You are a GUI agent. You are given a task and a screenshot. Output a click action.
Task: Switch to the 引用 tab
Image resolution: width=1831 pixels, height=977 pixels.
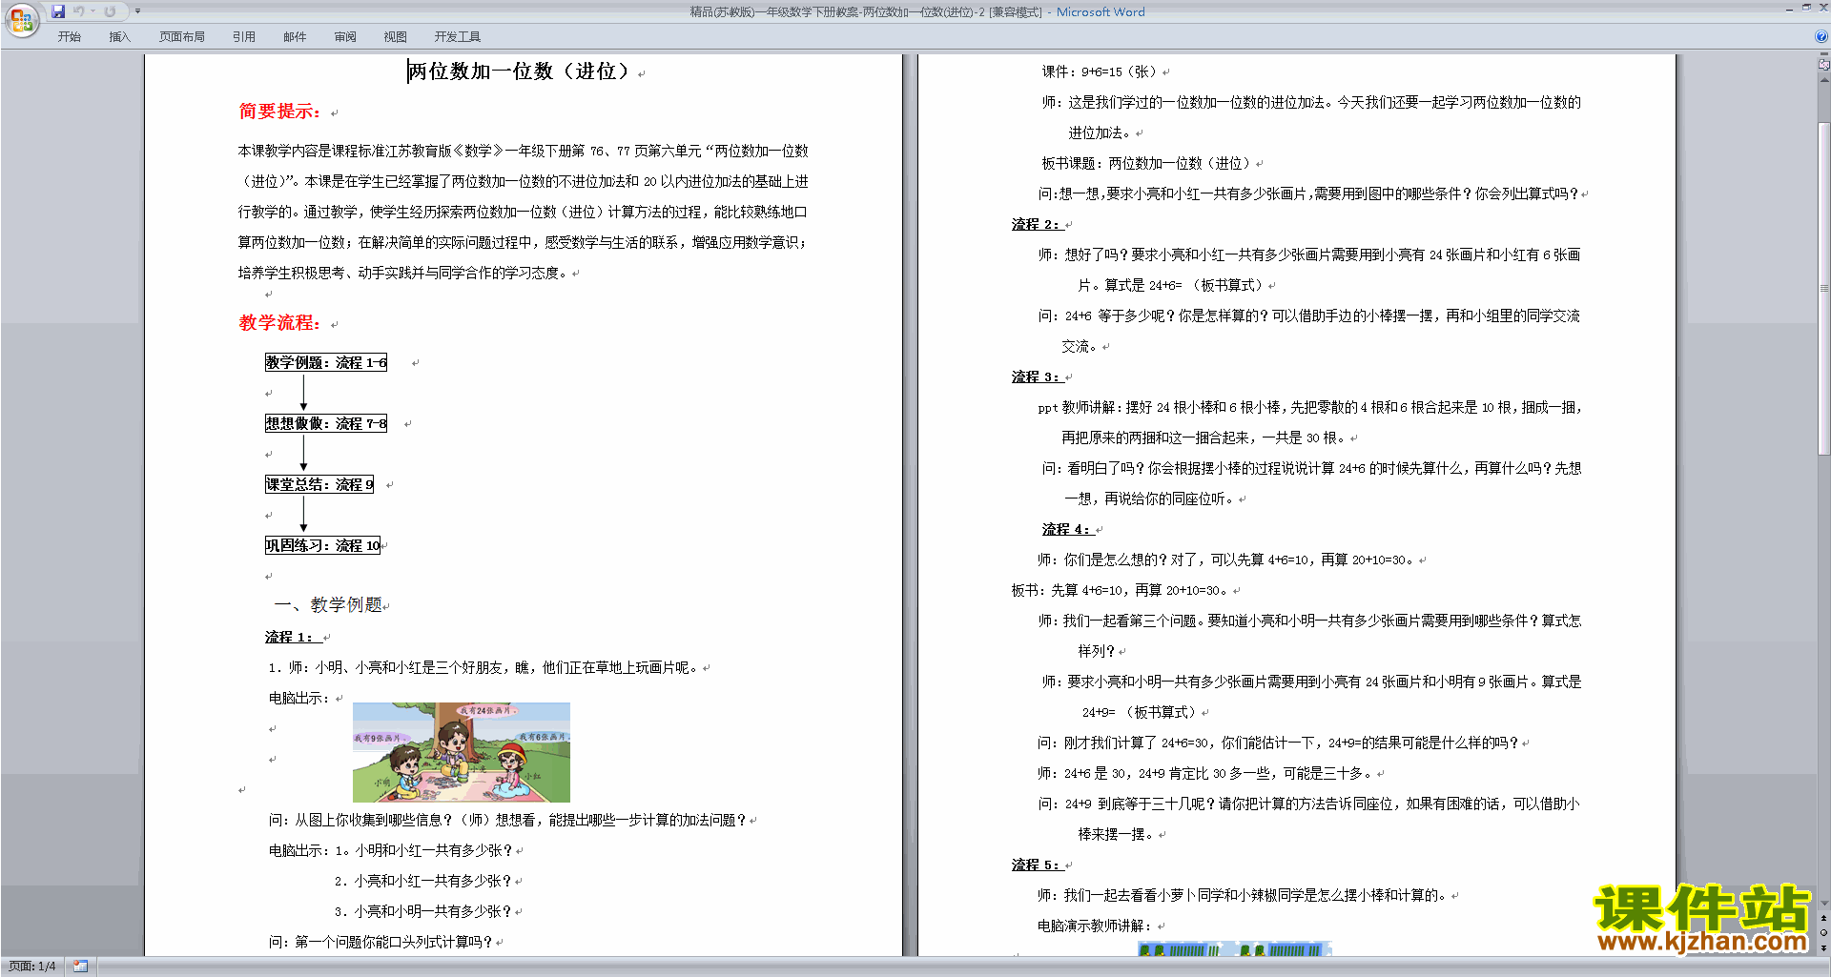coord(243,36)
